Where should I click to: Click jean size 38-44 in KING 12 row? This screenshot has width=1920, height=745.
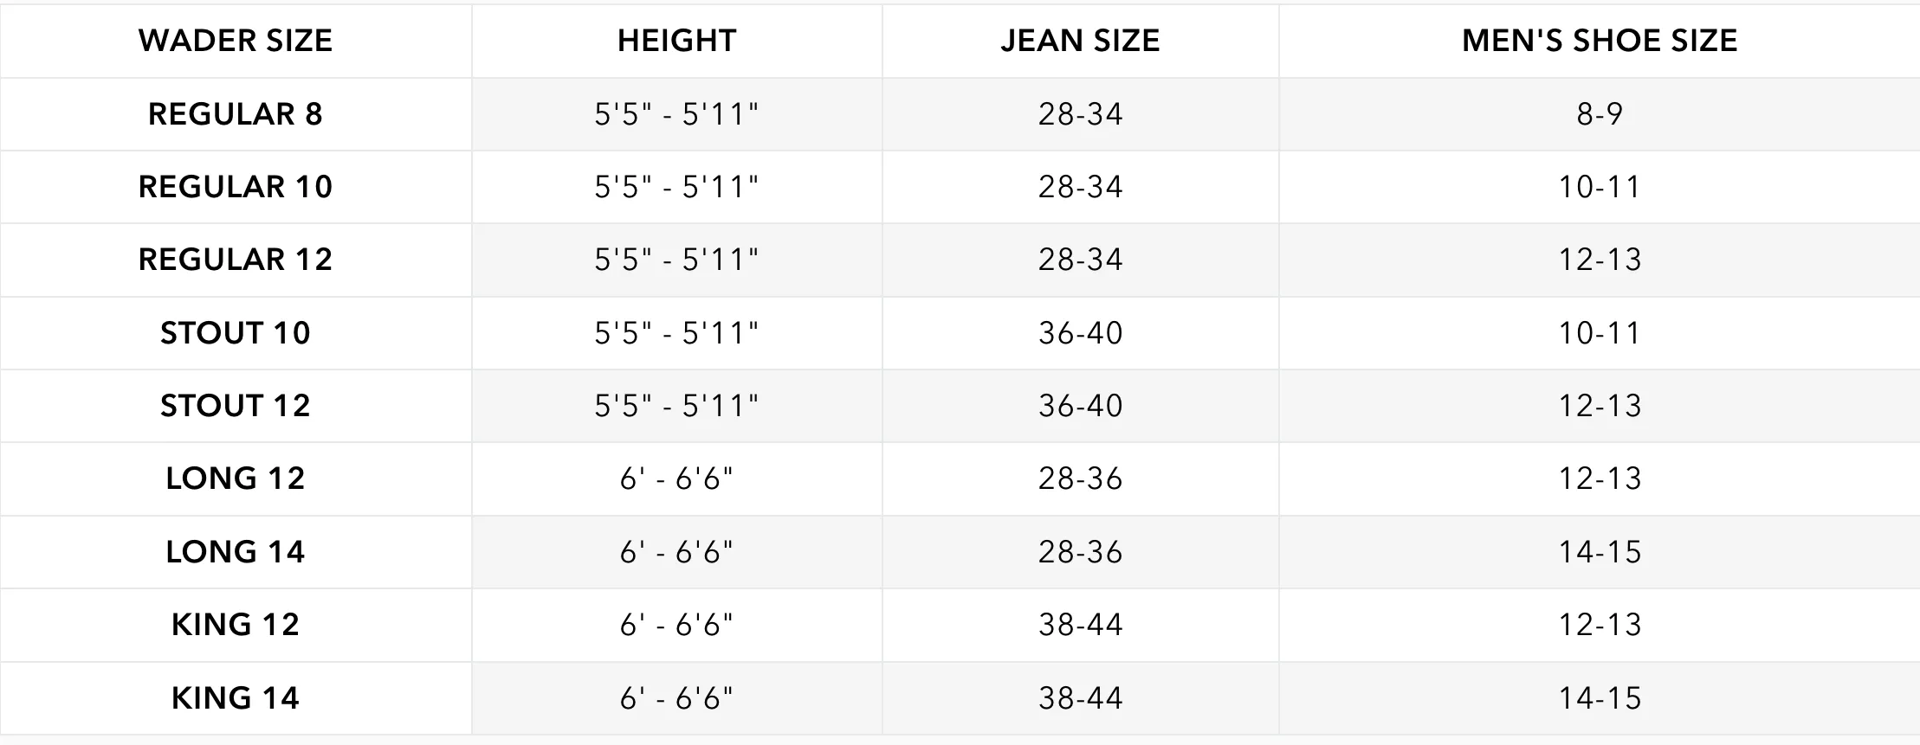[x=1080, y=625]
